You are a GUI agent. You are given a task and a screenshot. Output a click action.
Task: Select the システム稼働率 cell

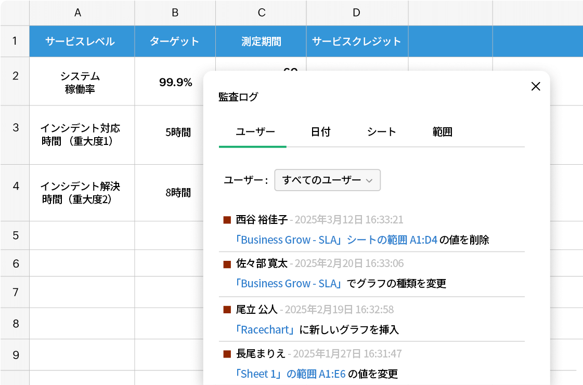click(82, 82)
